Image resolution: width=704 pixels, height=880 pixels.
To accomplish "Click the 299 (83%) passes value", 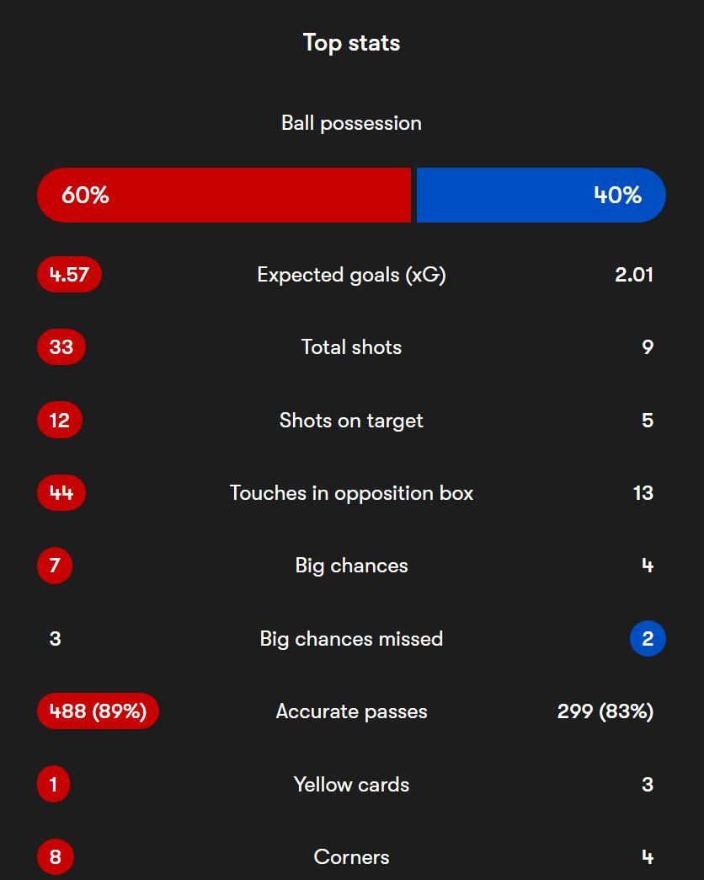I will tap(605, 711).
